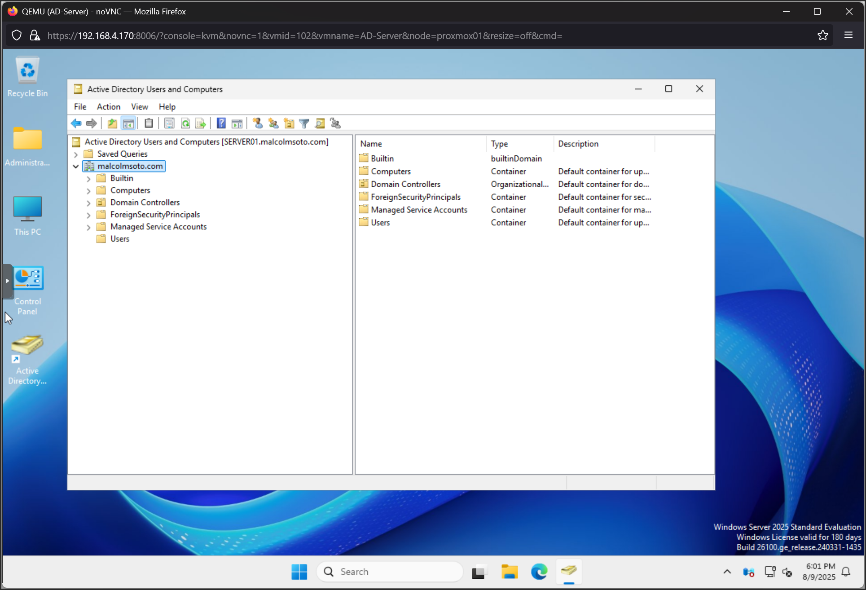Sort list by Type column header
Screen dimensions: 866x590
click(499, 144)
